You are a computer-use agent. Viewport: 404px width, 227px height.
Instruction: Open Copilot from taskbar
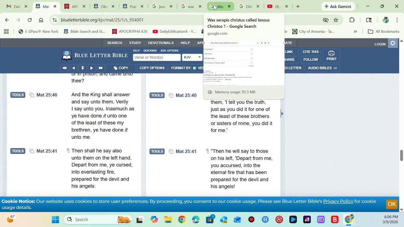click(x=154, y=219)
